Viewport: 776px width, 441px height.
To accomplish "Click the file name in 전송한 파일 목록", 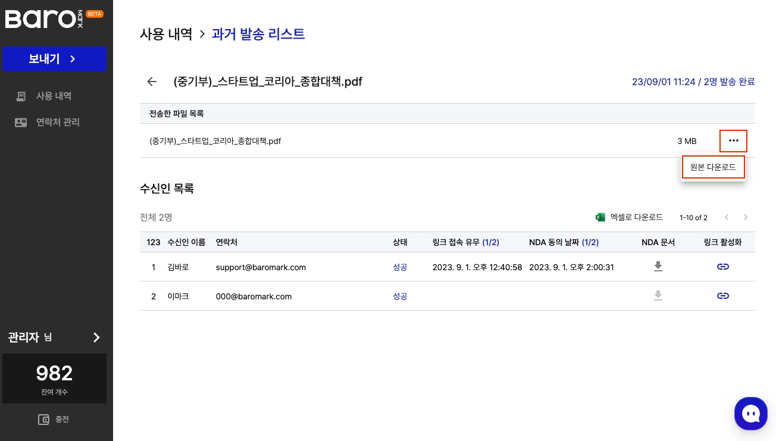I will pos(215,141).
